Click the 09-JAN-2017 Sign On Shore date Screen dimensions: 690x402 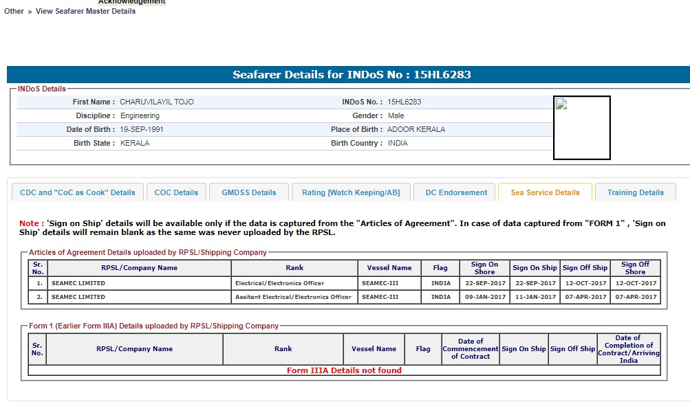pyautogui.click(x=485, y=297)
